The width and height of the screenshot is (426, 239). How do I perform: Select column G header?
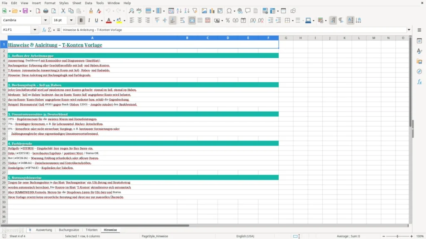tap(286, 38)
